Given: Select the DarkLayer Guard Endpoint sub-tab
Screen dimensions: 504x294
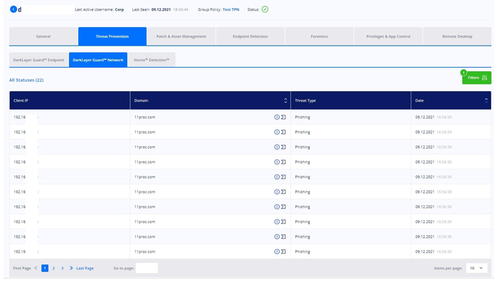Looking at the screenshot, I should (x=38, y=60).
